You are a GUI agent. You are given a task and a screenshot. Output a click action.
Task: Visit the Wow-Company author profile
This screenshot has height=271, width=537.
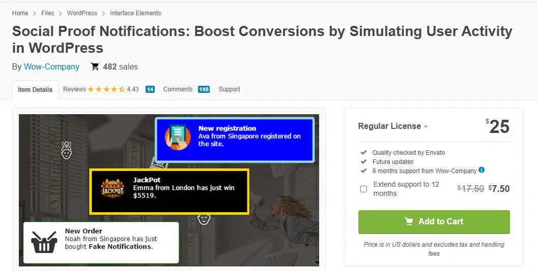(51, 66)
